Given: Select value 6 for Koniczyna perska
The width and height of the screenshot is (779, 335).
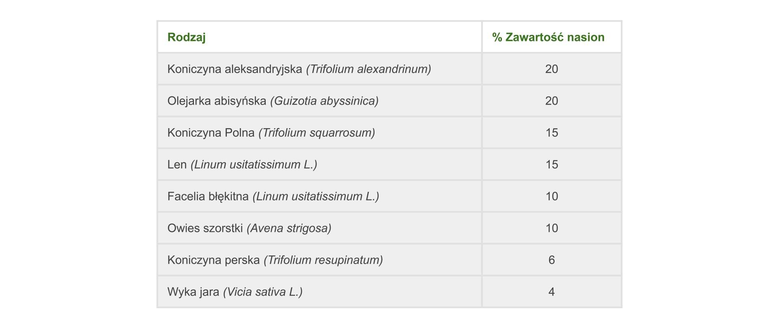Looking at the screenshot, I should (552, 260).
